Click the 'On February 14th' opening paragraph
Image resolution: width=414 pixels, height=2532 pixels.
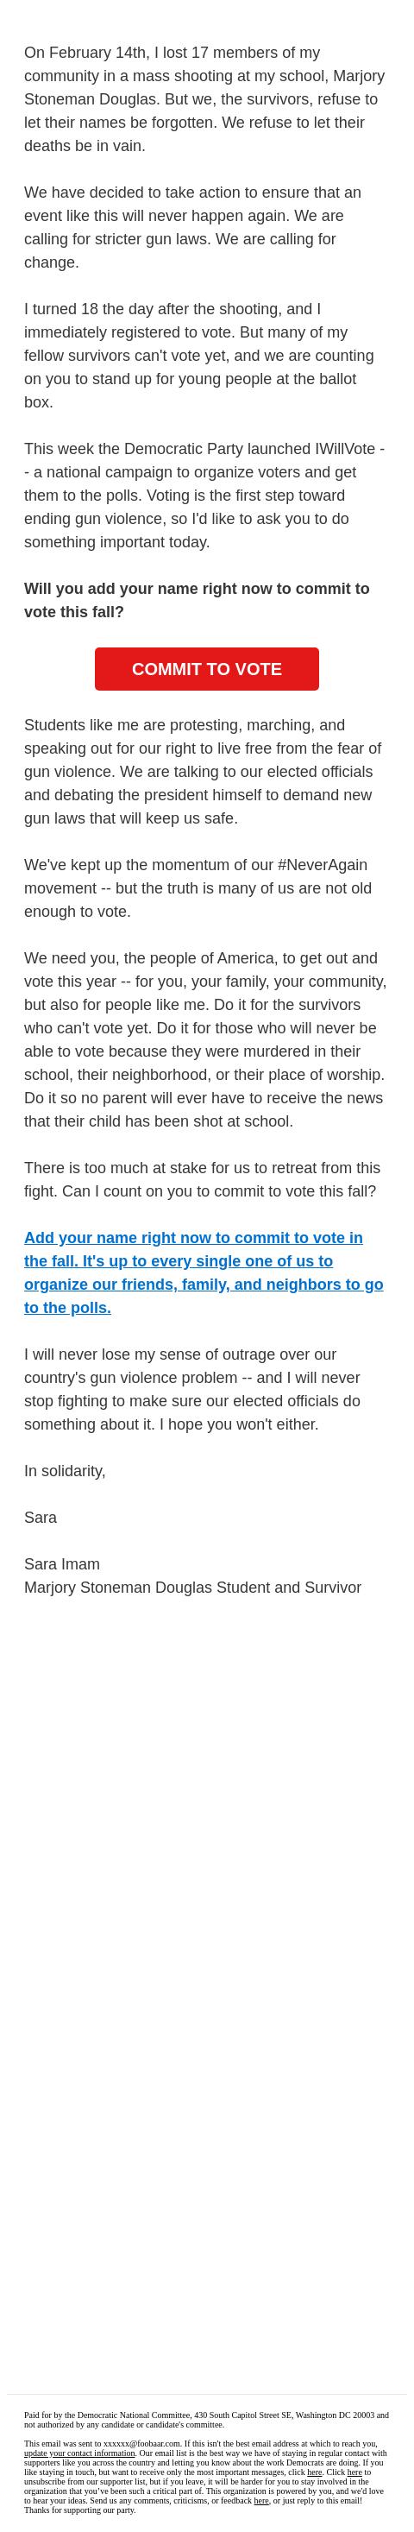coord(205,99)
